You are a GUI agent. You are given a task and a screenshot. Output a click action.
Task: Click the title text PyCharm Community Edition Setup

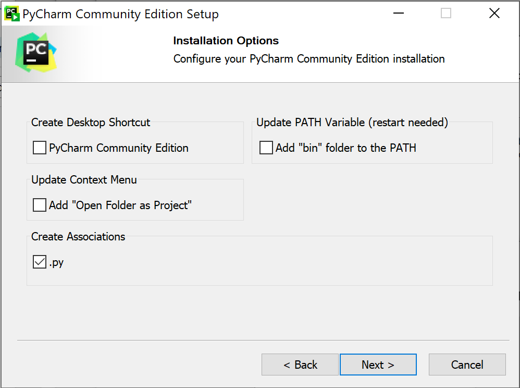120,14
